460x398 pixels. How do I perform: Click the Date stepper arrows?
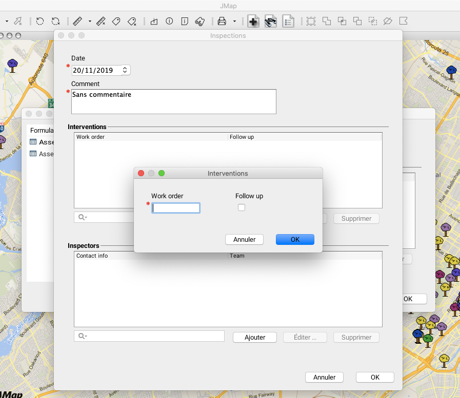[126, 70]
